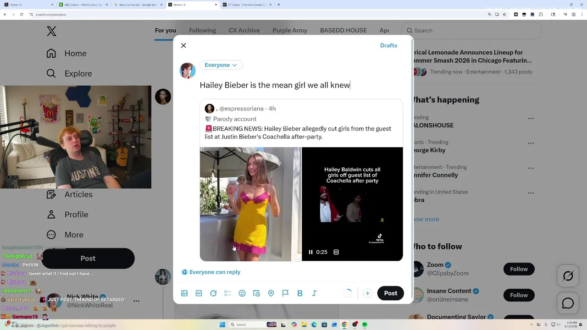Pause the embedded video
This screenshot has height=330, width=587.
click(310, 252)
